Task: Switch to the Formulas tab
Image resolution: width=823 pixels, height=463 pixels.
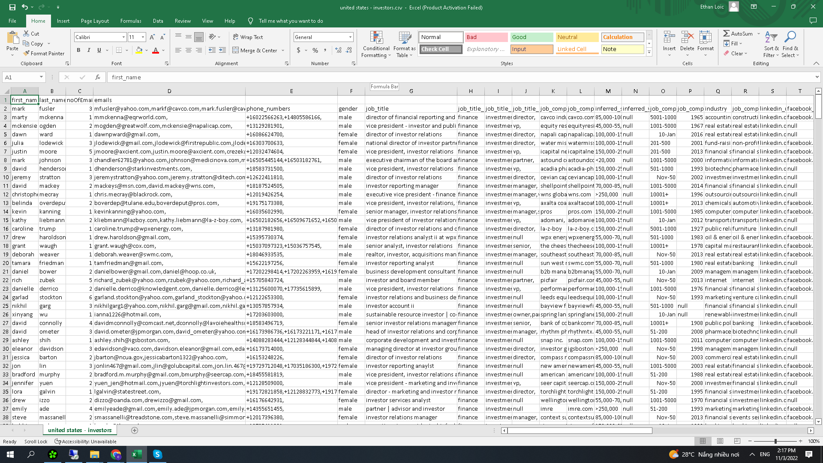Action: [x=131, y=21]
